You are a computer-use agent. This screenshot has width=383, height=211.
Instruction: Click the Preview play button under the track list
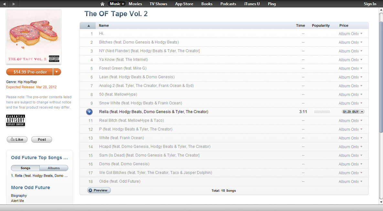click(x=99, y=190)
